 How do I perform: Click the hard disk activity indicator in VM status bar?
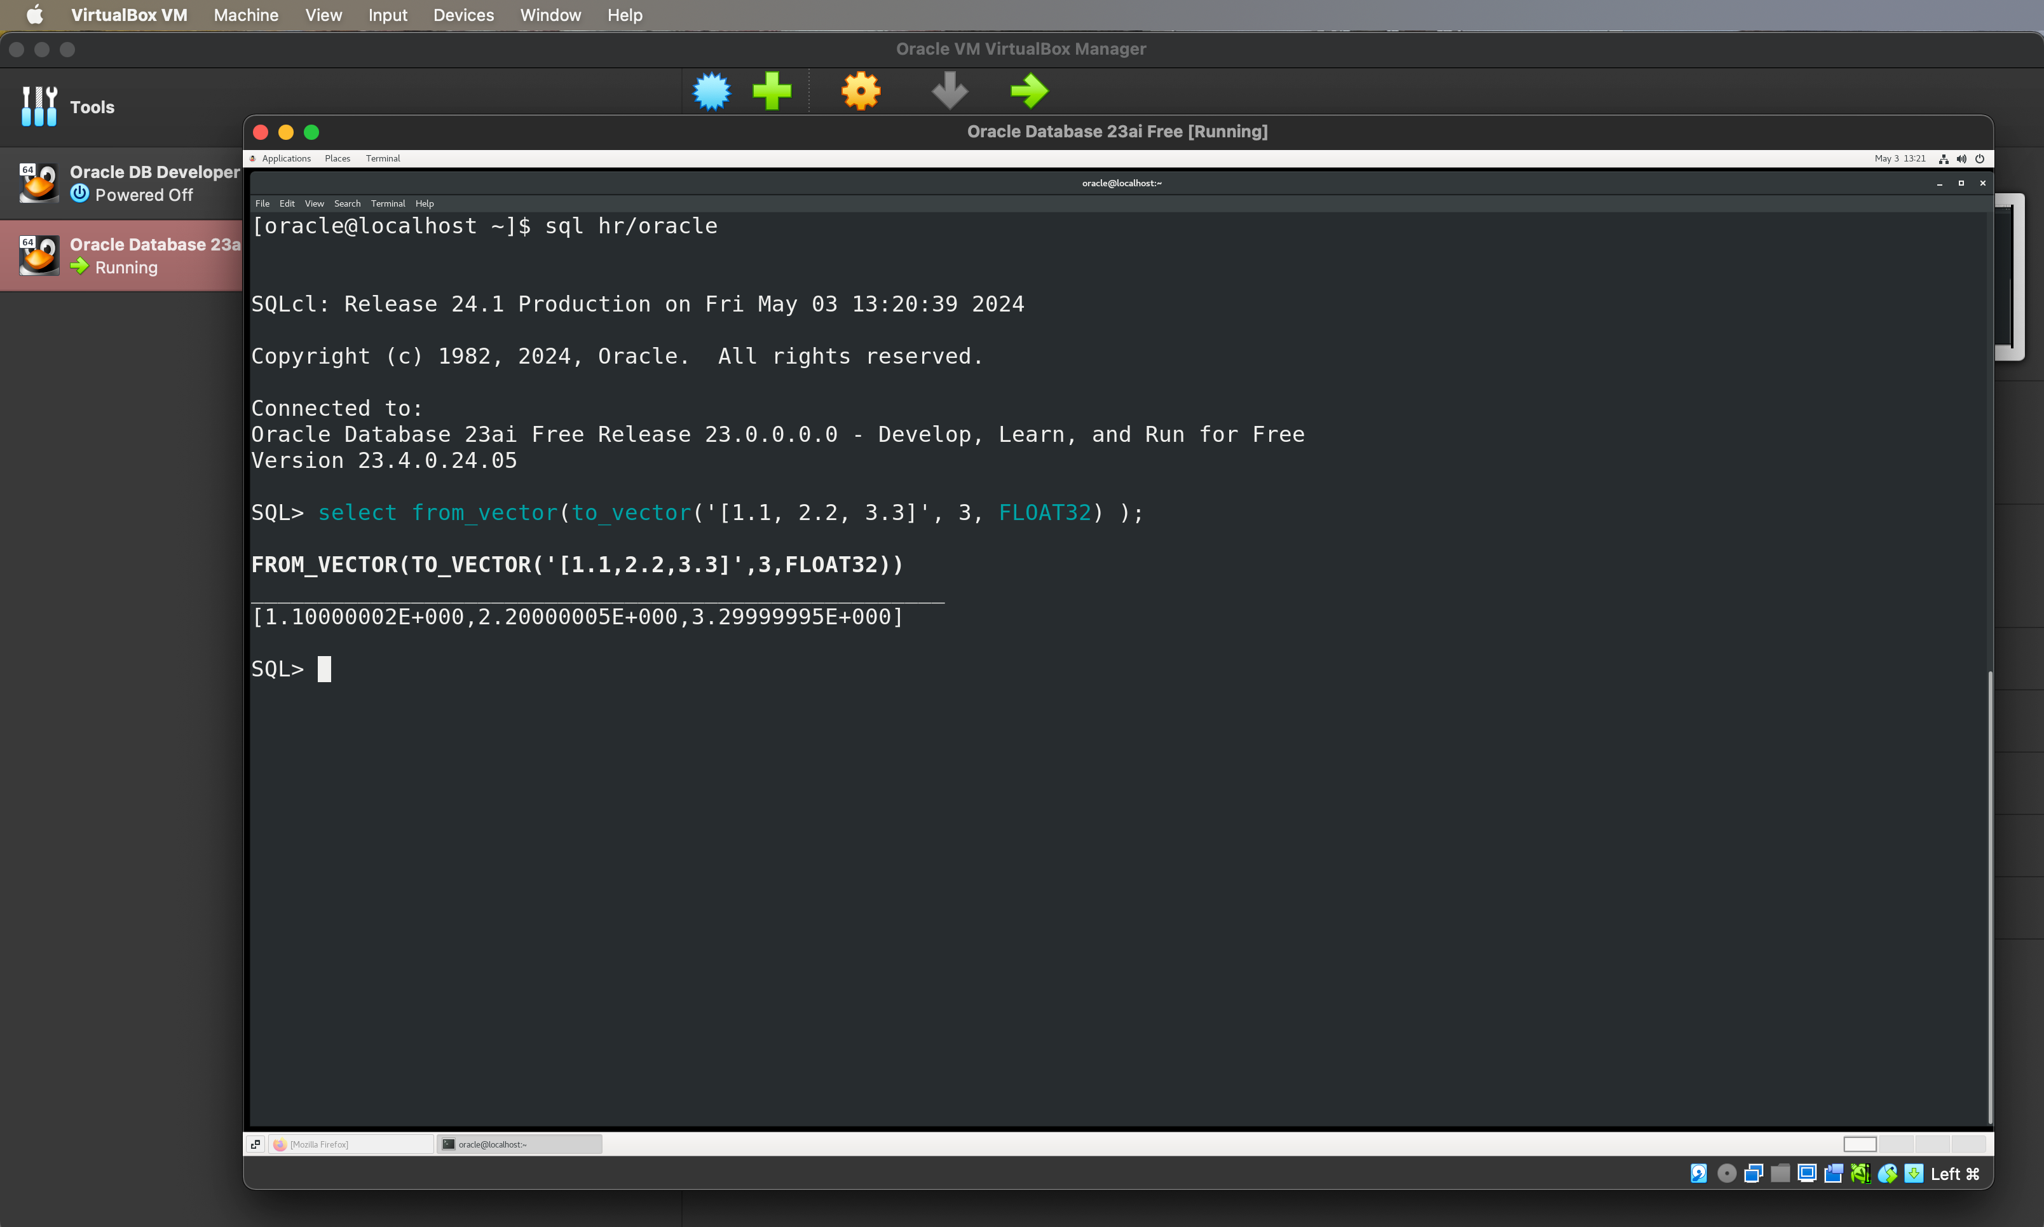point(1698,1173)
